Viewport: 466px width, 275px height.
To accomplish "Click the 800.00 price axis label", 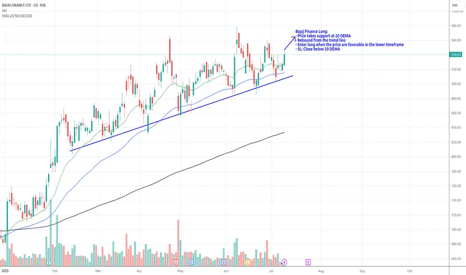I will pos(456,156).
